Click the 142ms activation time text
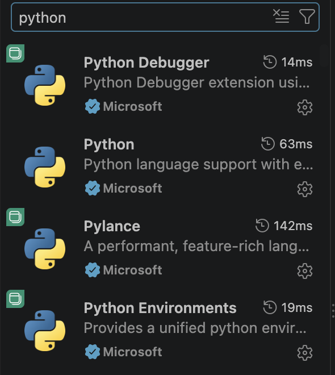The width and height of the screenshot is (335, 375). [x=293, y=226]
